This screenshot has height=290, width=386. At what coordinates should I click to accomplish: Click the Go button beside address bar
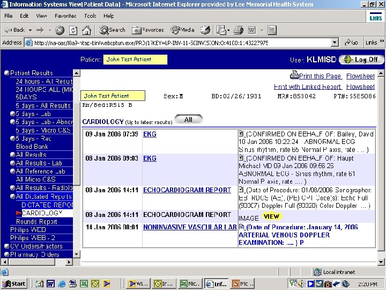point(351,42)
